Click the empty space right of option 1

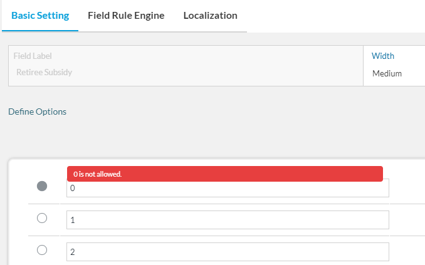click(x=407, y=220)
